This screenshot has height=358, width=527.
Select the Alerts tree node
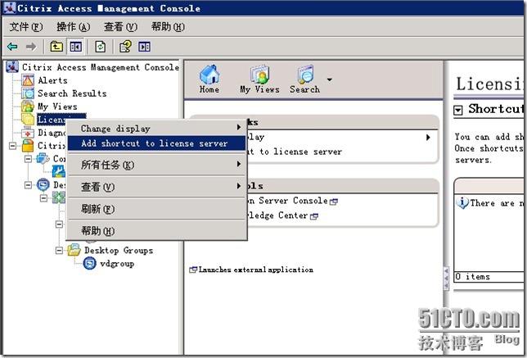click(52, 80)
